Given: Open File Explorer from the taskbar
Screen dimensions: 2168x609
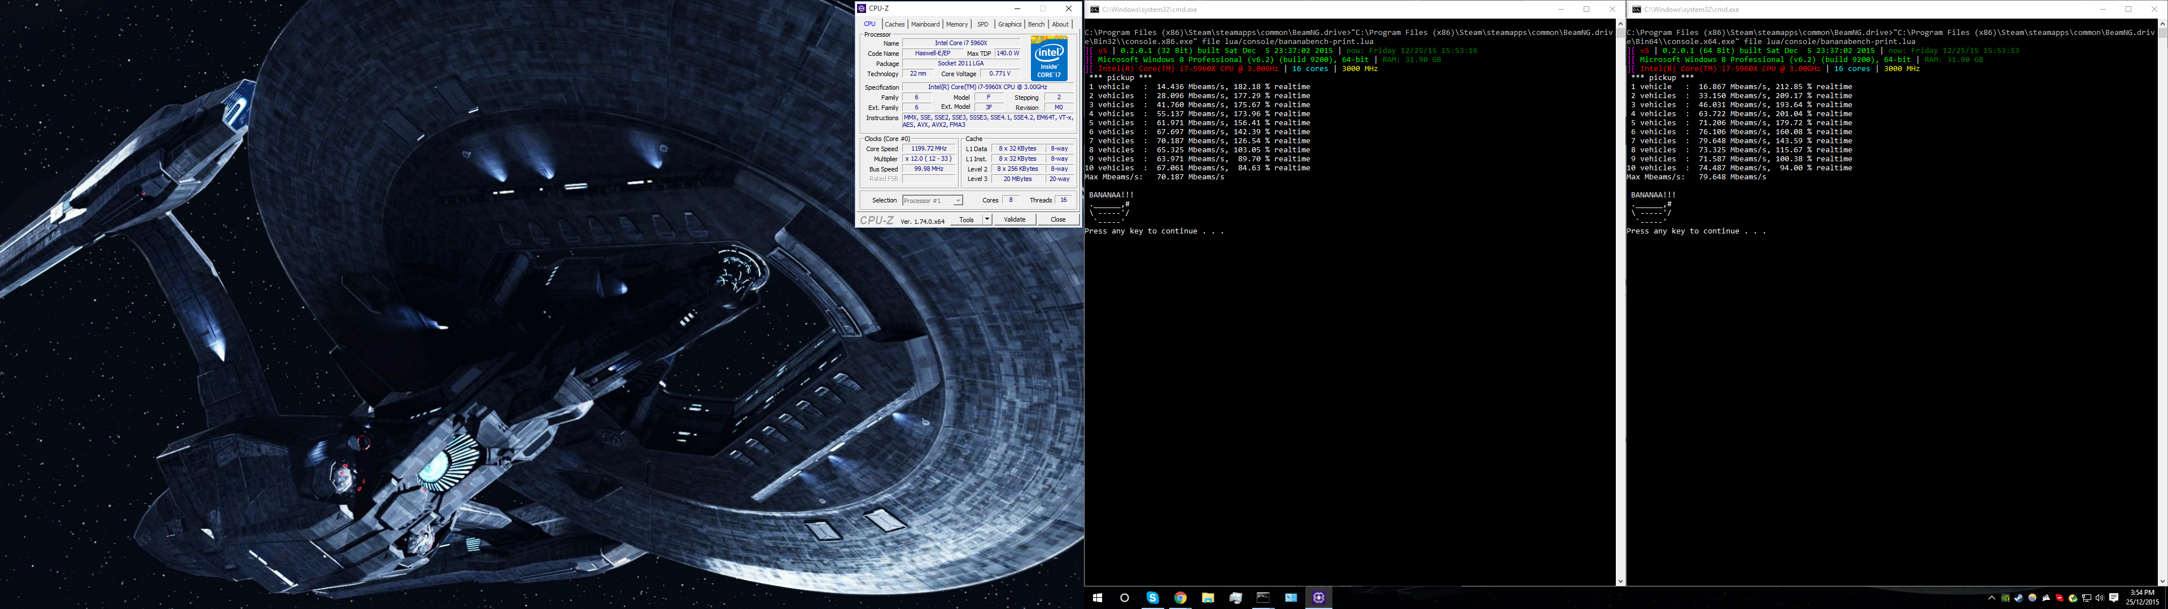Looking at the screenshot, I should pyautogui.click(x=1208, y=598).
